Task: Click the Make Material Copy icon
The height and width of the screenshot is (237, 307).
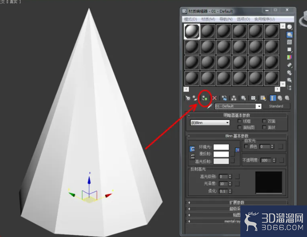Action: click(x=224, y=98)
